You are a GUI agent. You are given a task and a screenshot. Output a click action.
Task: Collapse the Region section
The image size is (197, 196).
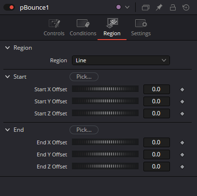coord(7,48)
